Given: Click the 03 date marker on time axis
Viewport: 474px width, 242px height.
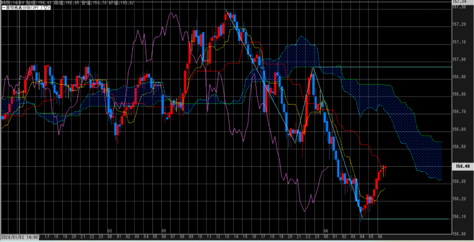Looking at the screenshot, I should 110,230.
